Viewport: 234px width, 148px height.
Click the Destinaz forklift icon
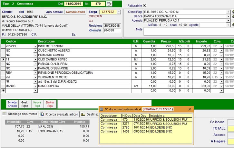(x=83, y=114)
